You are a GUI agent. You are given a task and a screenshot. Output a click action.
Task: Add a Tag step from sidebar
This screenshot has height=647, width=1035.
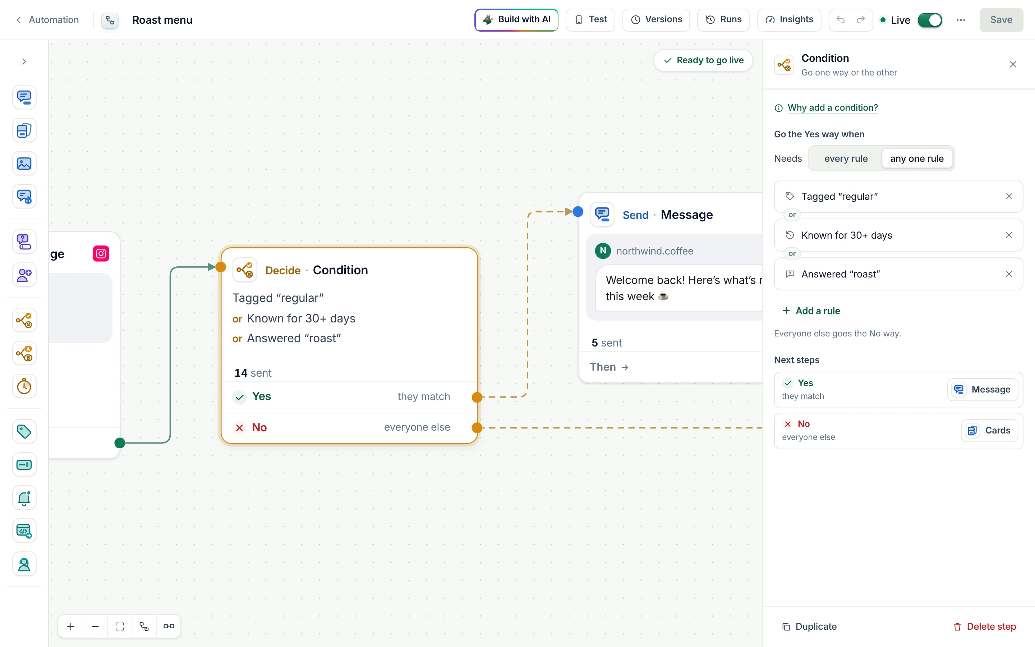click(24, 431)
